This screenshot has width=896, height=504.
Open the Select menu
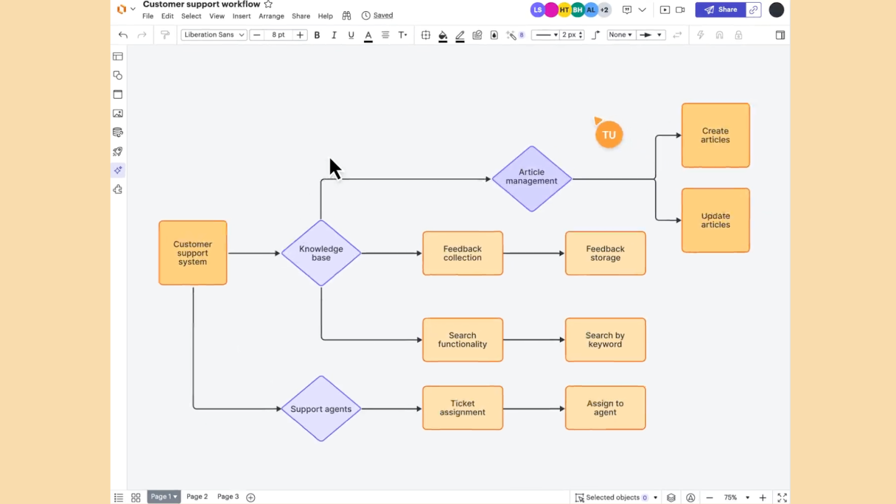click(191, 16)
